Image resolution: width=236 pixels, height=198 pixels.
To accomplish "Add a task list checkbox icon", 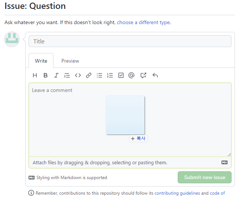I will (121, 75).
